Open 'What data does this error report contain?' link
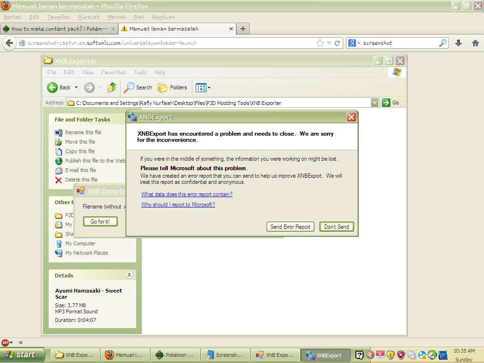484x363 pixels. pos(187,194)
